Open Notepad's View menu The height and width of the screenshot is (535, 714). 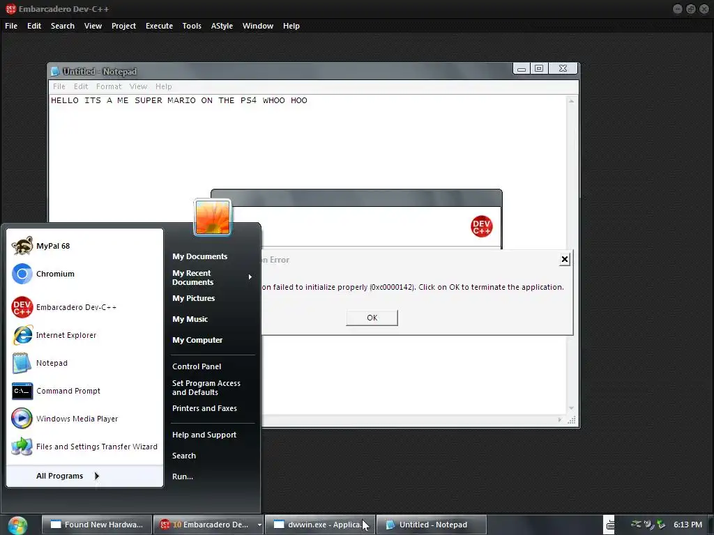(x=138, y=86)
